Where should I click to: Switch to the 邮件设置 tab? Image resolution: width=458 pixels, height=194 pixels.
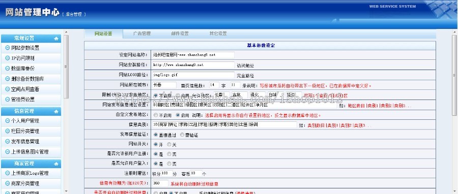click(x=180, y=34)
